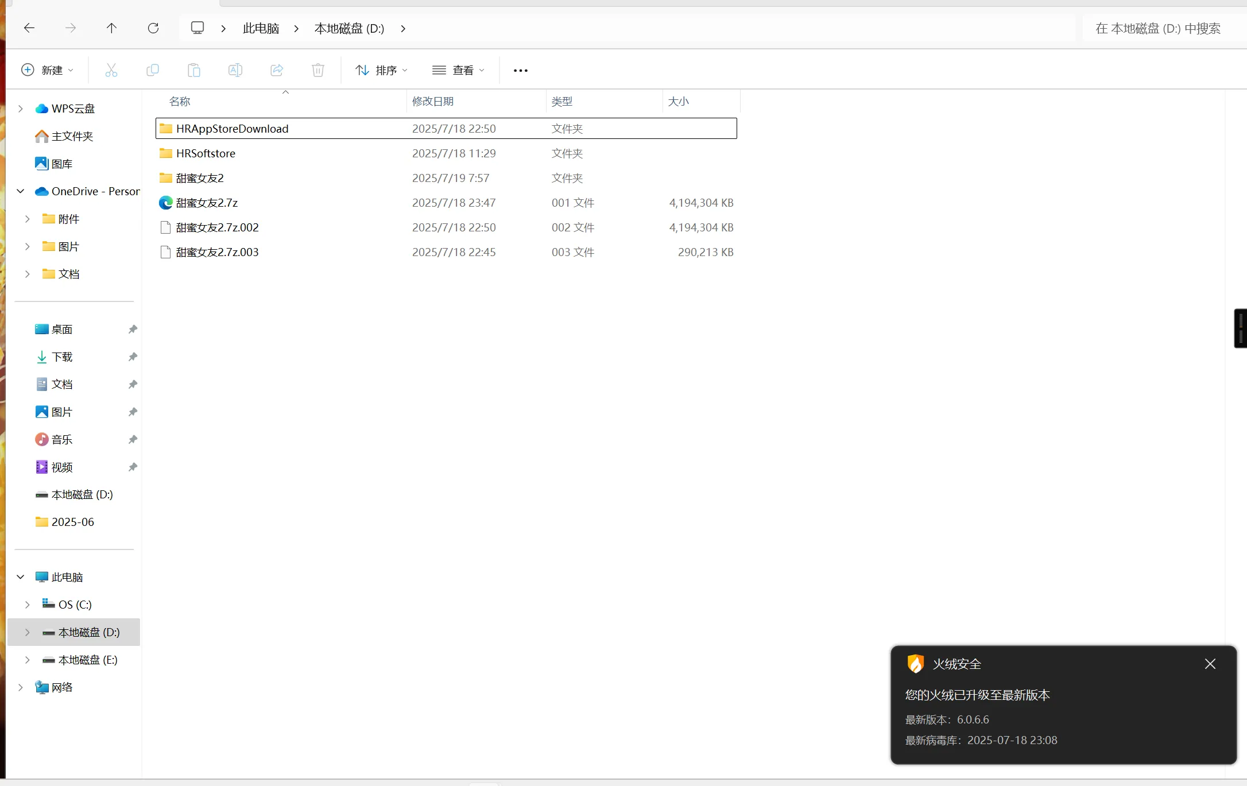Select the 甜蜜女友2 folder
This screenshot has height=786, width=1247.
446,178
